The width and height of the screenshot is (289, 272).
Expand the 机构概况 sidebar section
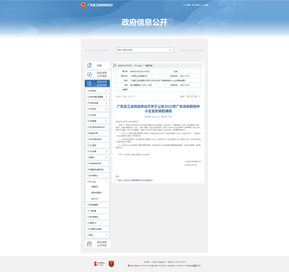click(106, 91)
